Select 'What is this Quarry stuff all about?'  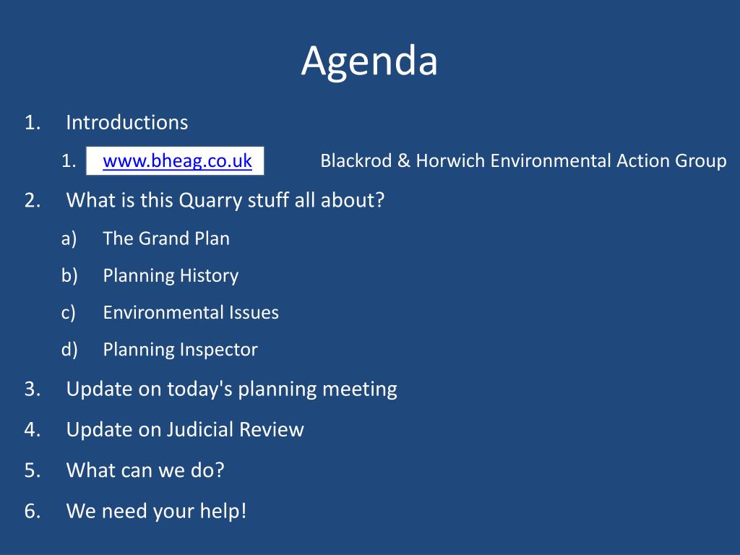click(x=225, y=200)
